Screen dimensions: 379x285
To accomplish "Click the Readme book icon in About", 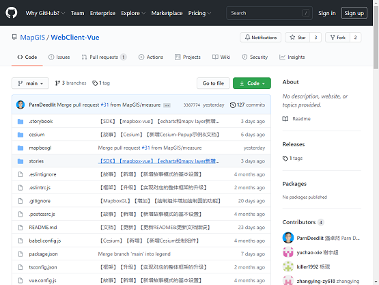I will [x=285, y=119].
